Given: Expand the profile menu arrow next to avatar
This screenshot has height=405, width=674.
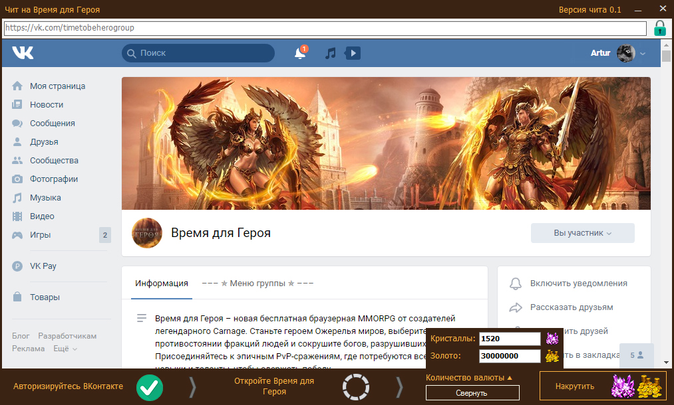Looking at the screenshot, I should [x=643, y=54].
